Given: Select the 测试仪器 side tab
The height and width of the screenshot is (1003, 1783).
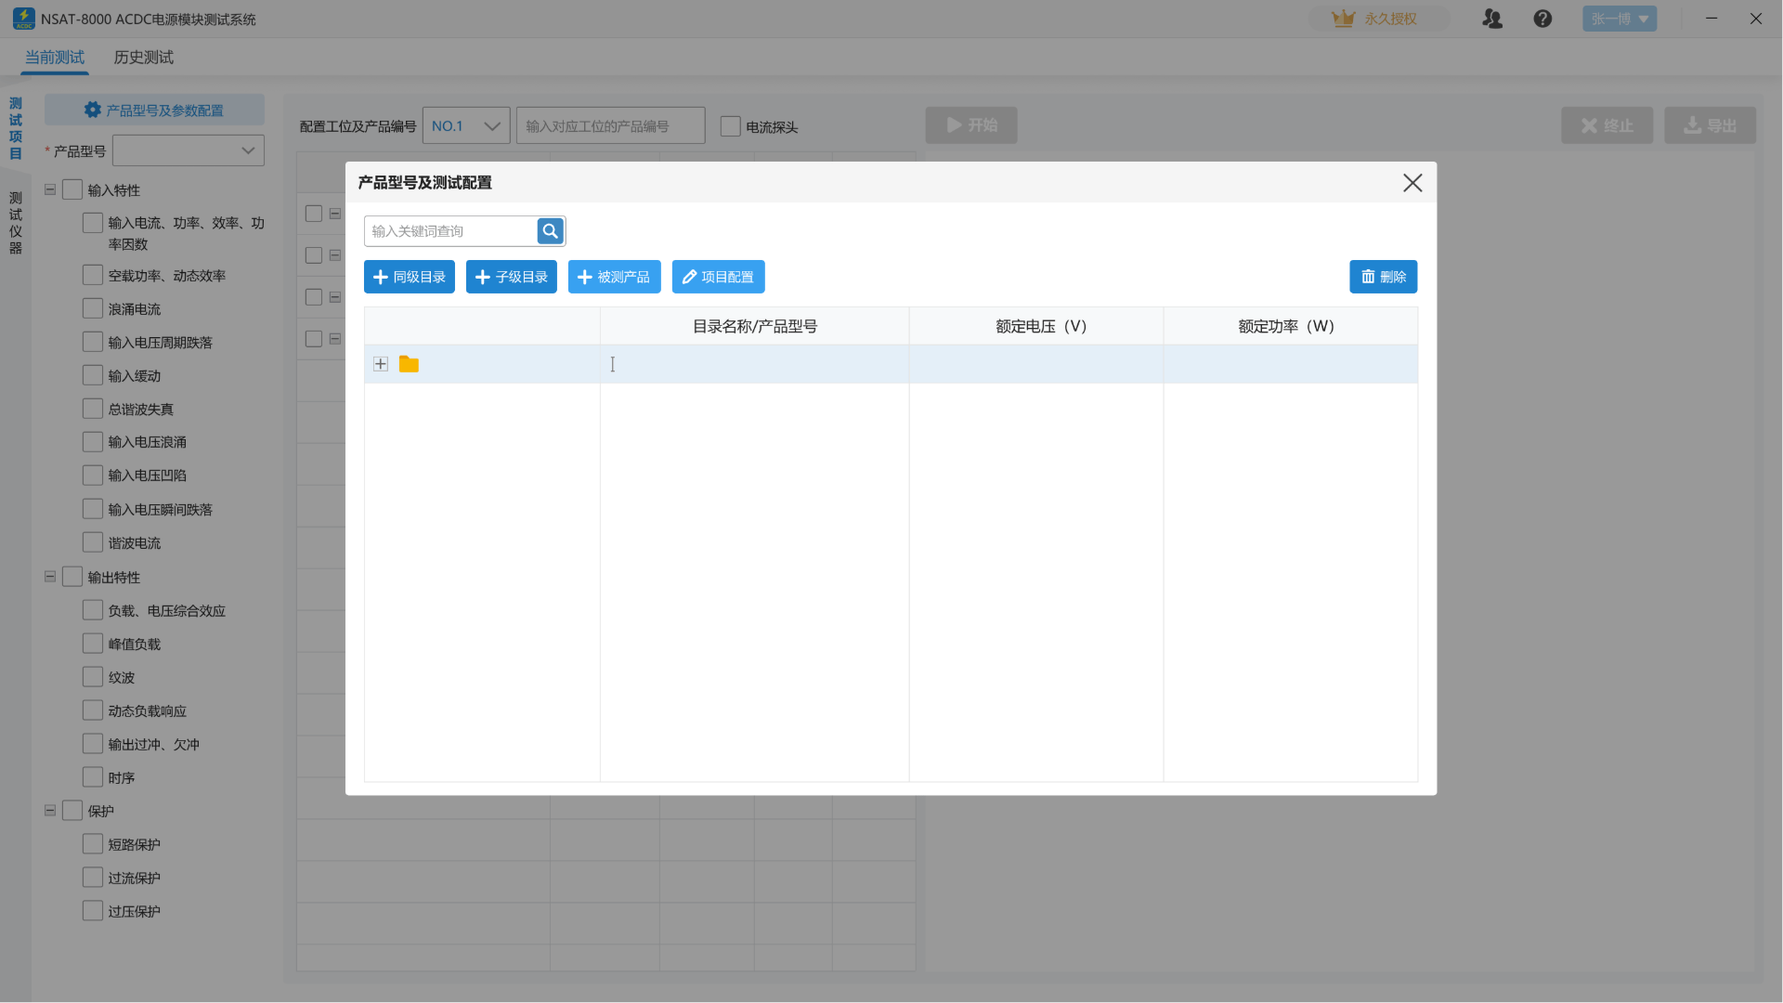Looking at the screenshot, I should tap(16, 223).
